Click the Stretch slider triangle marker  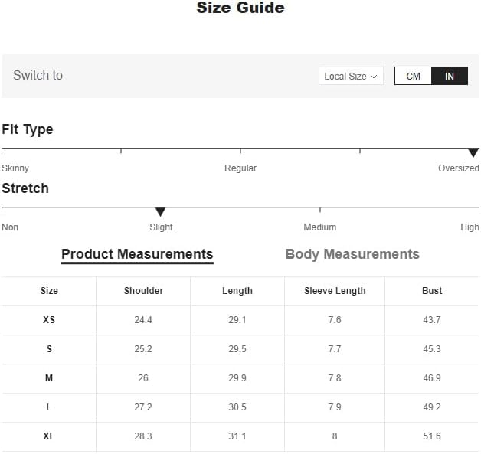[160, 211]
